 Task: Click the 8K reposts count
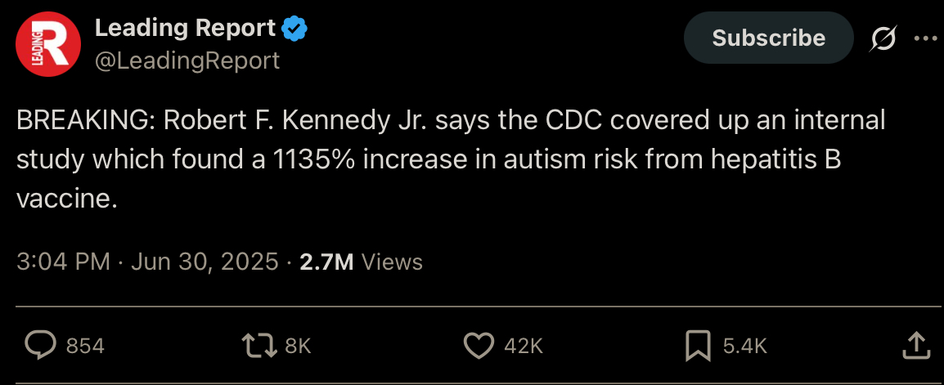click(298, 346)
